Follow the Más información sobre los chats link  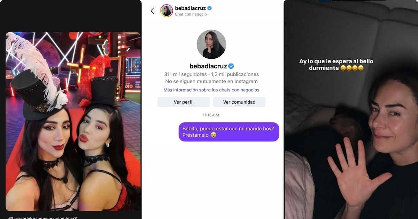point(211,90)
